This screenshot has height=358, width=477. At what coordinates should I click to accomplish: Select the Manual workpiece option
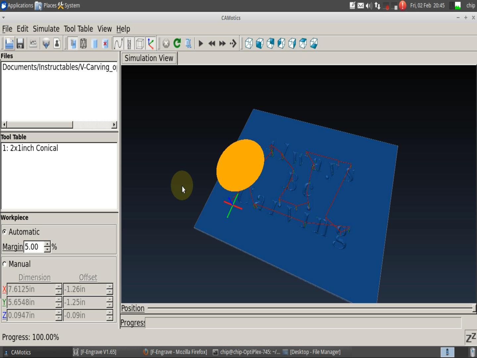click(x=5, y=264)
